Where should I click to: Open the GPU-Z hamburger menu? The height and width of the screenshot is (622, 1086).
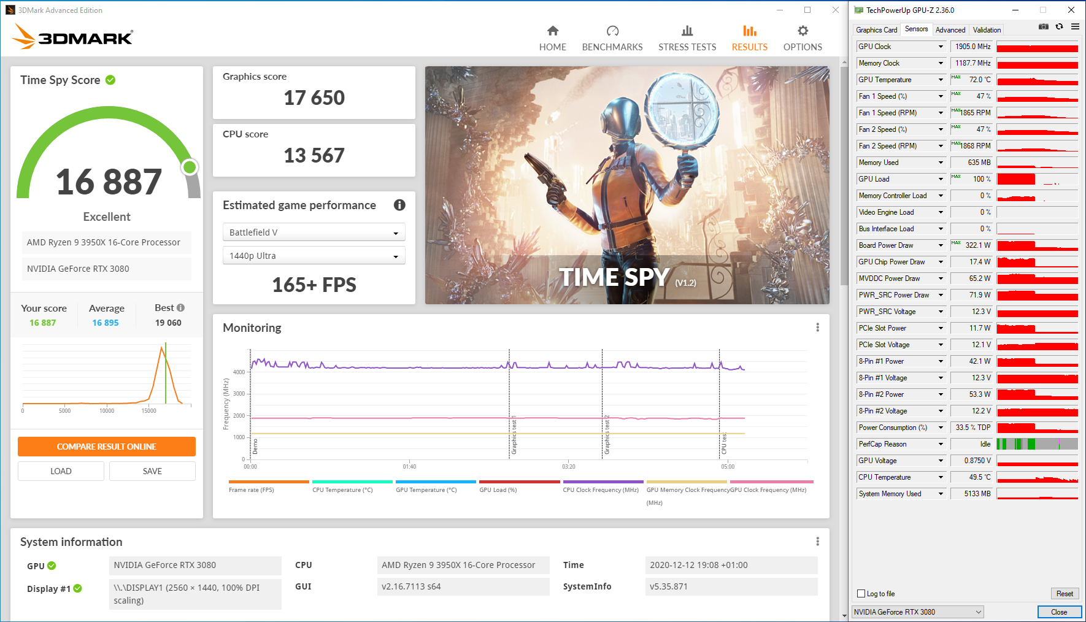(x=1075, y=27)
